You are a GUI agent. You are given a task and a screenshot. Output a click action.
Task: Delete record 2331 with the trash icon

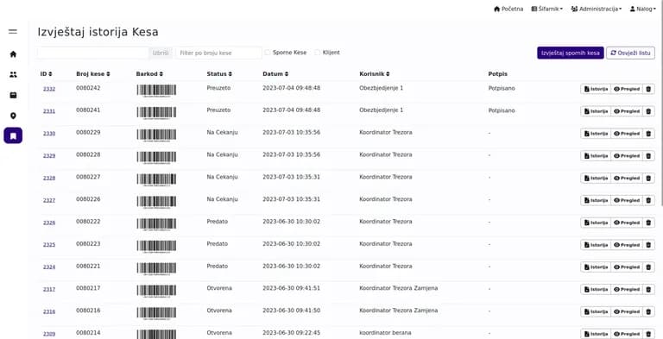click(648, 111)
